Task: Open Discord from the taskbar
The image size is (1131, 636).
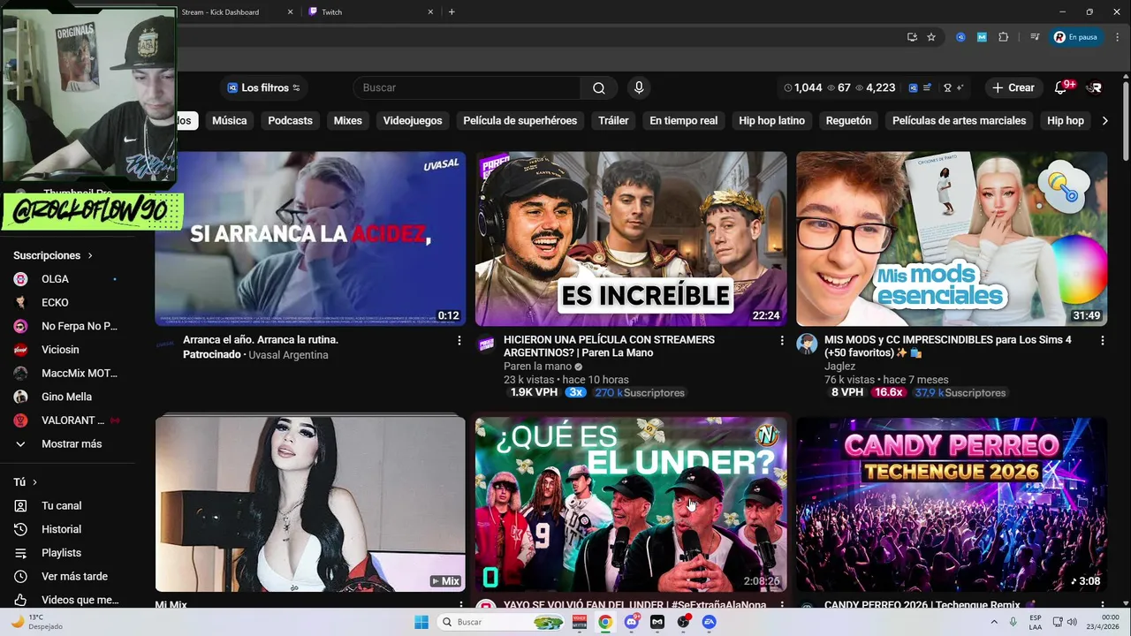Action: click(x=631, y=622)
